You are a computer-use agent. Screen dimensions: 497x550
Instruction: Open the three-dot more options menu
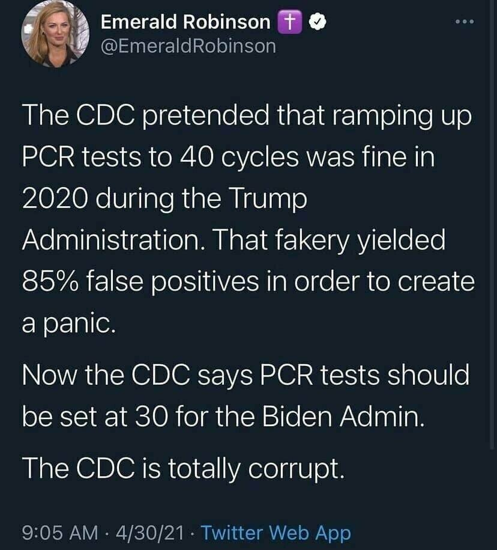(463, 23)
